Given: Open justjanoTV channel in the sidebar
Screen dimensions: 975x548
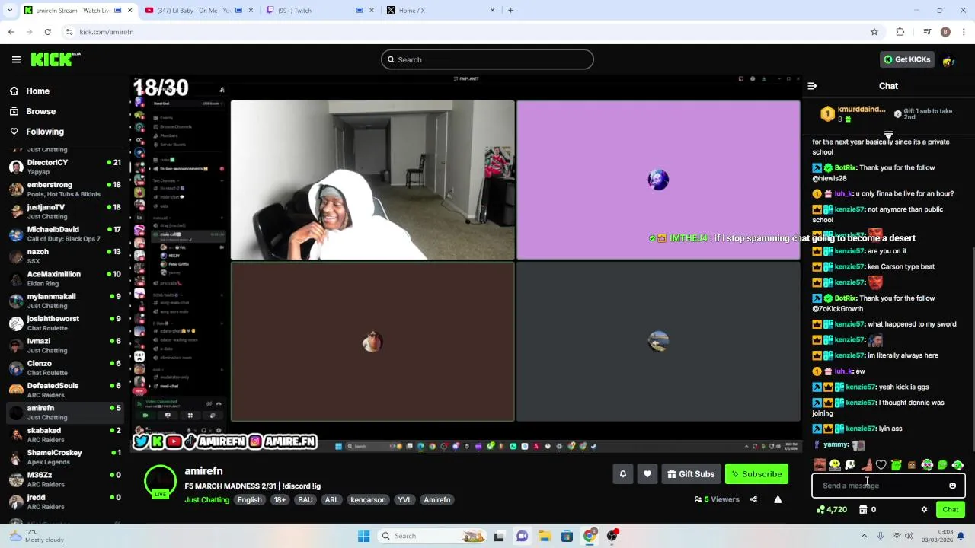Looking at the screenshot, I should [64, 212].
